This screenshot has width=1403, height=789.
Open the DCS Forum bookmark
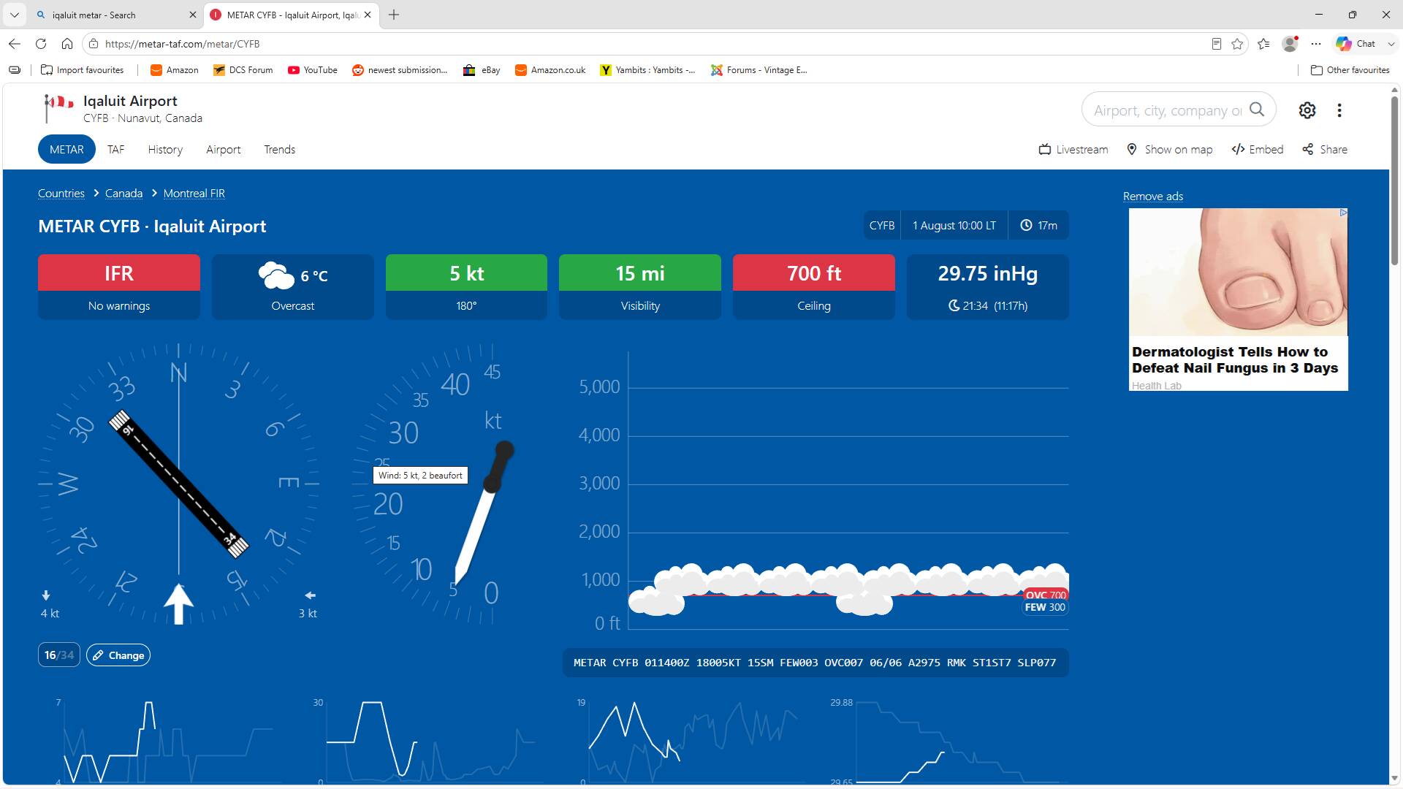(x=243, y=70)
